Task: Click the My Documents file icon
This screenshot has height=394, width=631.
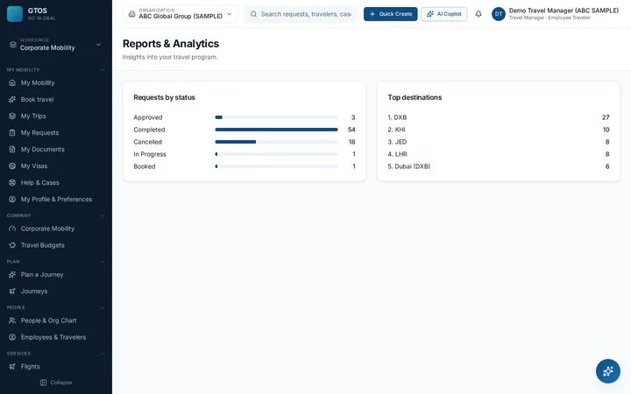Action: tap(12, 149)
